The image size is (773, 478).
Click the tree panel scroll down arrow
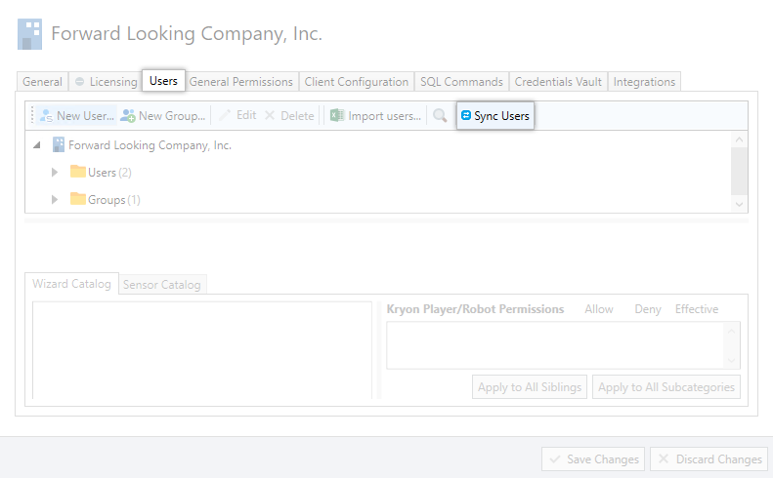740,204
